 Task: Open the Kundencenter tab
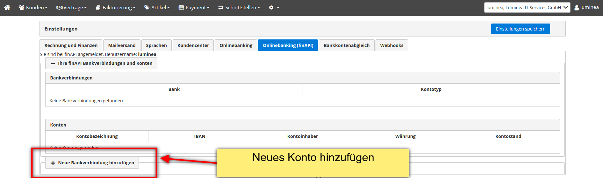point(193,45)
